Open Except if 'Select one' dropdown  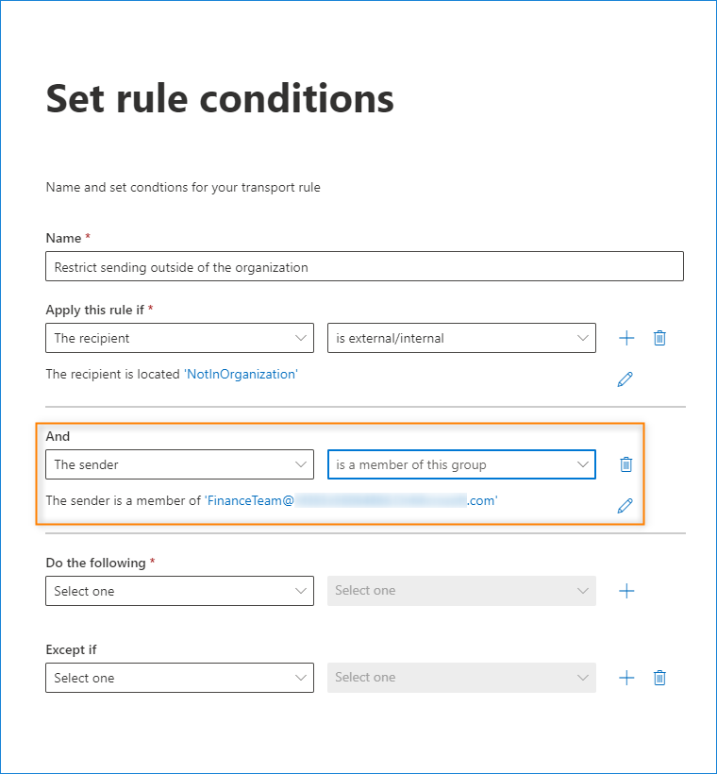pyautogui.click(x=179, y=678)
